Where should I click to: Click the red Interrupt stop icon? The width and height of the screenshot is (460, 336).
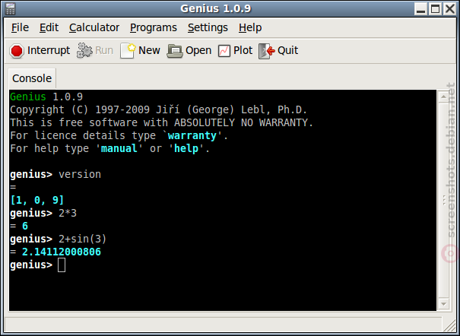[x=17, y=51]
